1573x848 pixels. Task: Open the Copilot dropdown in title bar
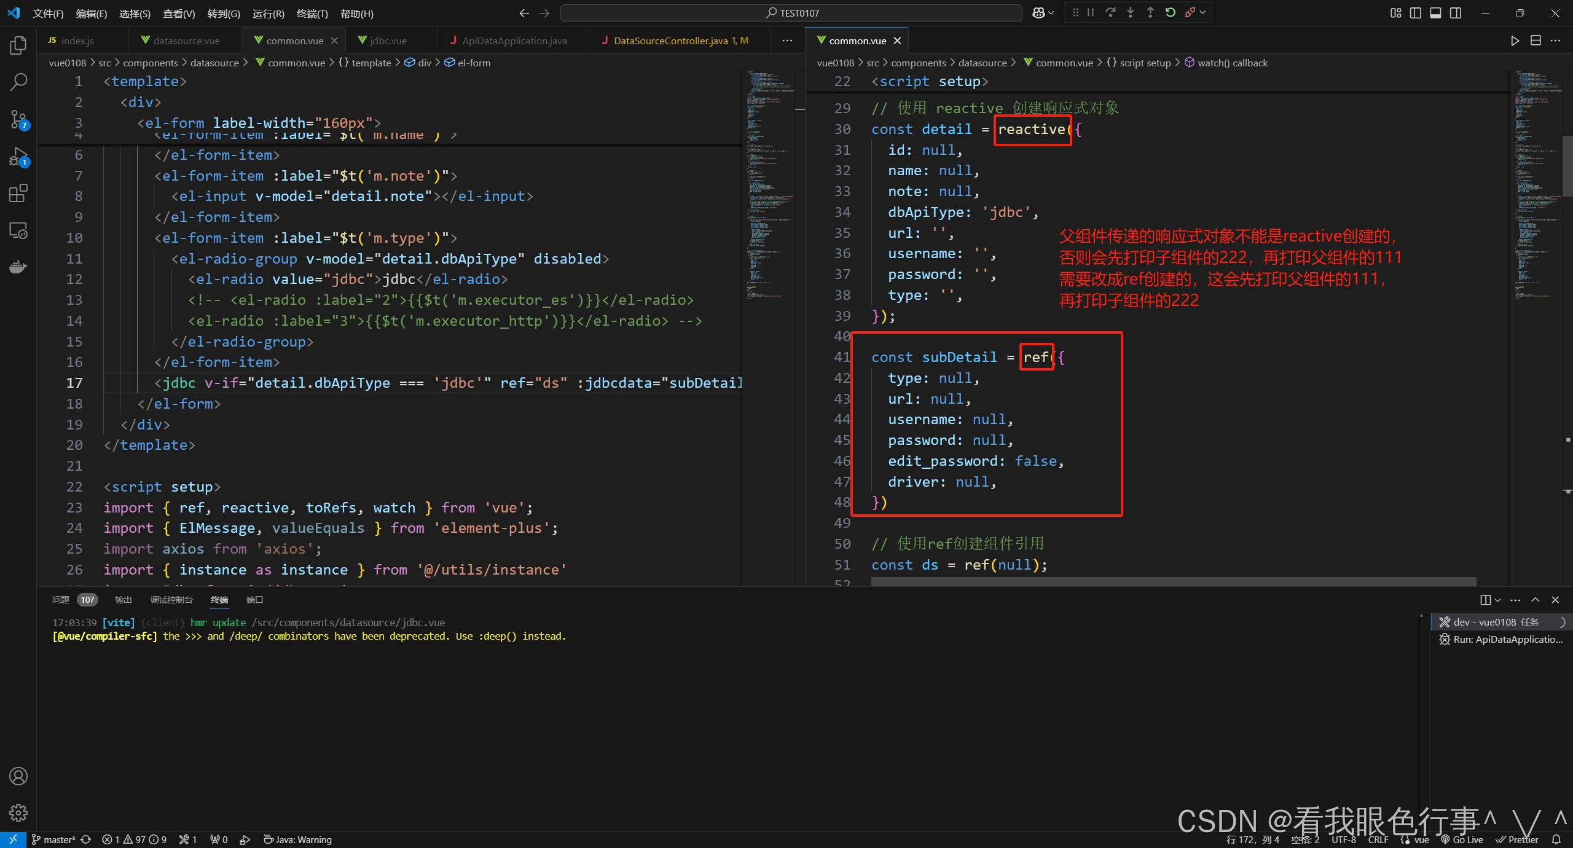pos(1051,13)
